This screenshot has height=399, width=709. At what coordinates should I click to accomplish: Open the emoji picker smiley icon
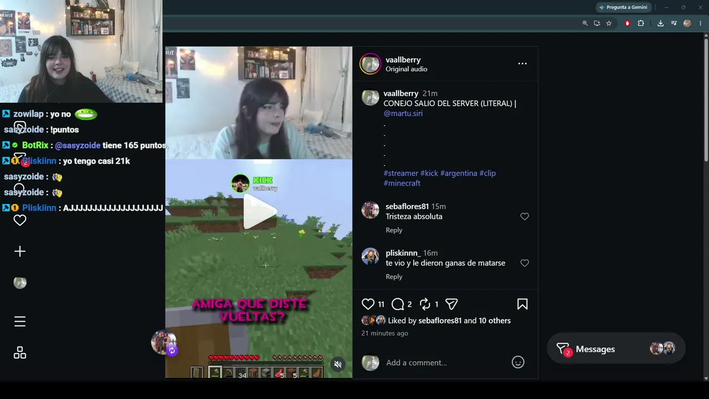click(518, 362)
